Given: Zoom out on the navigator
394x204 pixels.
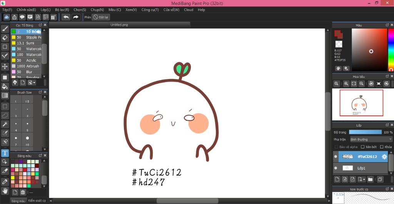Looking at the screenshot, I should [361, 84].
